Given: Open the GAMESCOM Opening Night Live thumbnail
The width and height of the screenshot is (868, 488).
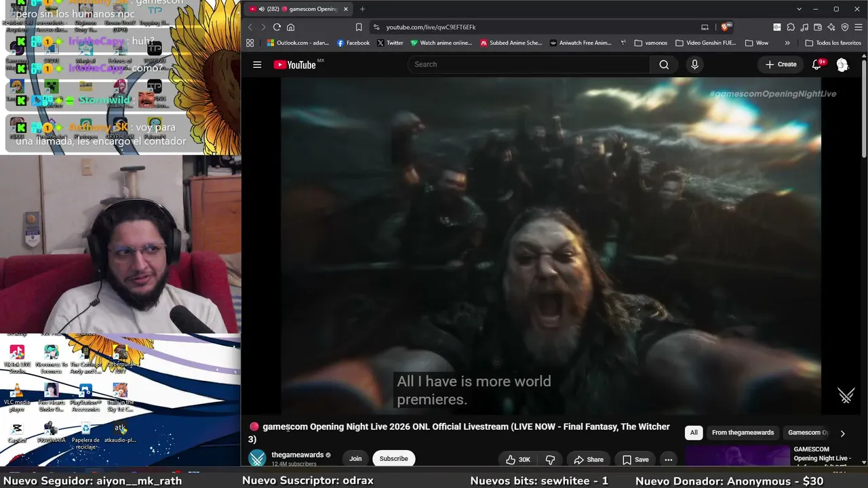Looking at the screenshot, I should [738, 456].
